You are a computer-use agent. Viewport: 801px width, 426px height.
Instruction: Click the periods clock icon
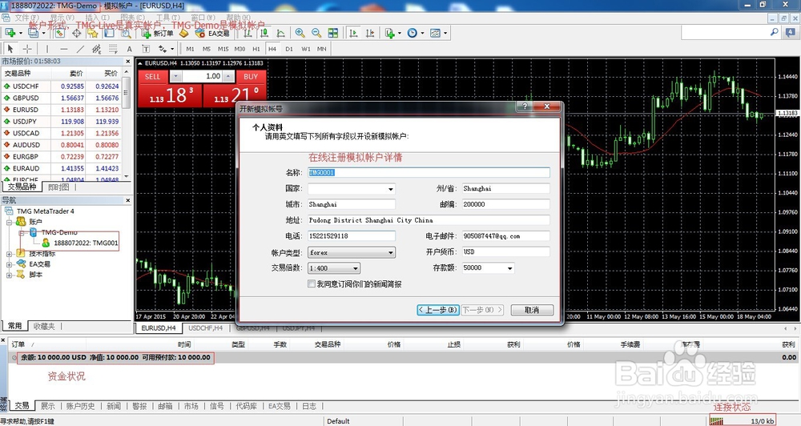coord(413,33)
